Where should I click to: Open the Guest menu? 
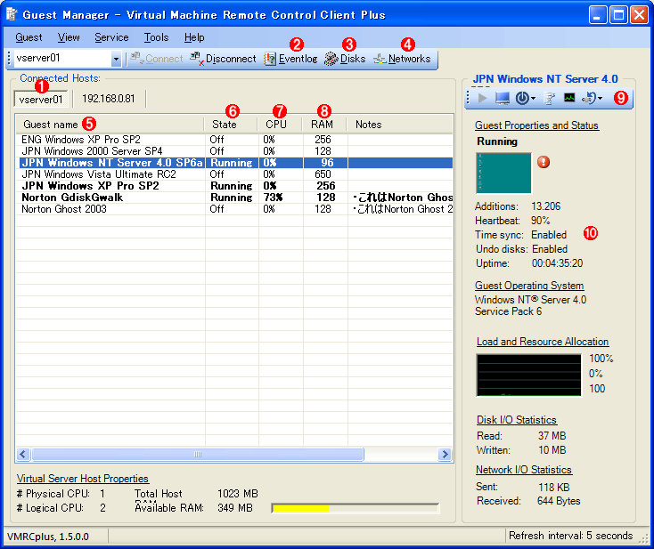[x=29, y=37]
